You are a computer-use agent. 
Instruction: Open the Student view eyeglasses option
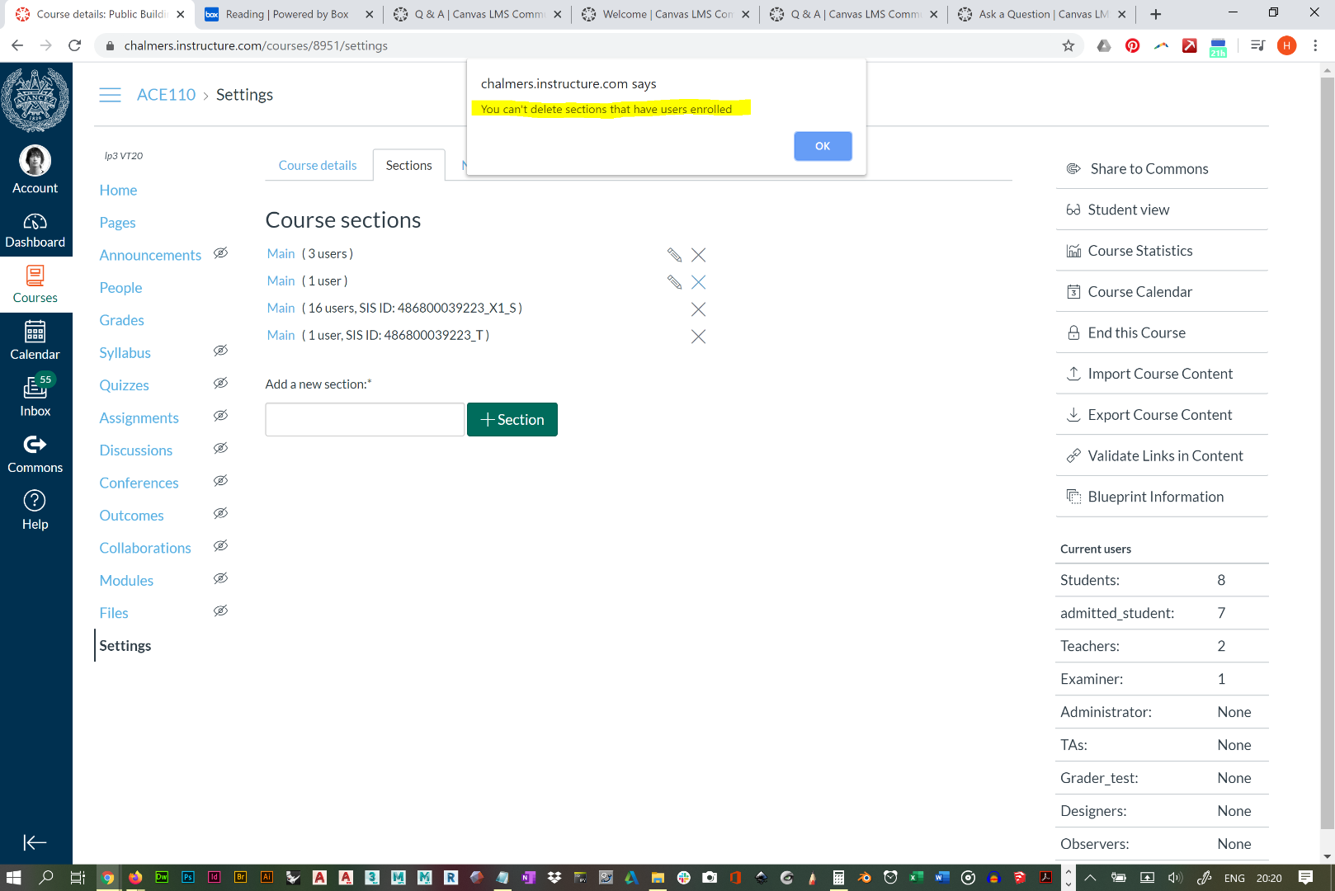coord(1127,209)
